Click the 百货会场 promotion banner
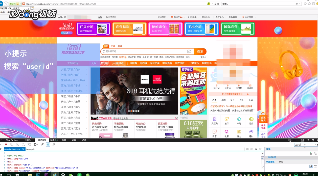 click(93, 29)
